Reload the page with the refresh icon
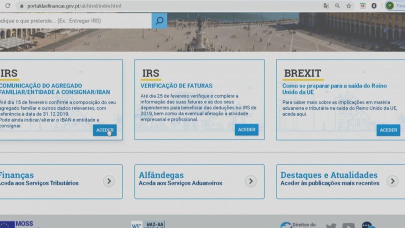 (x=7, y=5)
